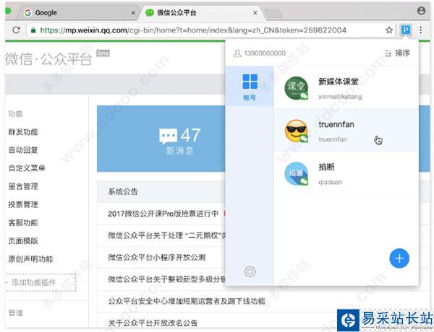Click the 13900000000 user account label
This screenshot has height=332, width=434.
coord(260,53)
